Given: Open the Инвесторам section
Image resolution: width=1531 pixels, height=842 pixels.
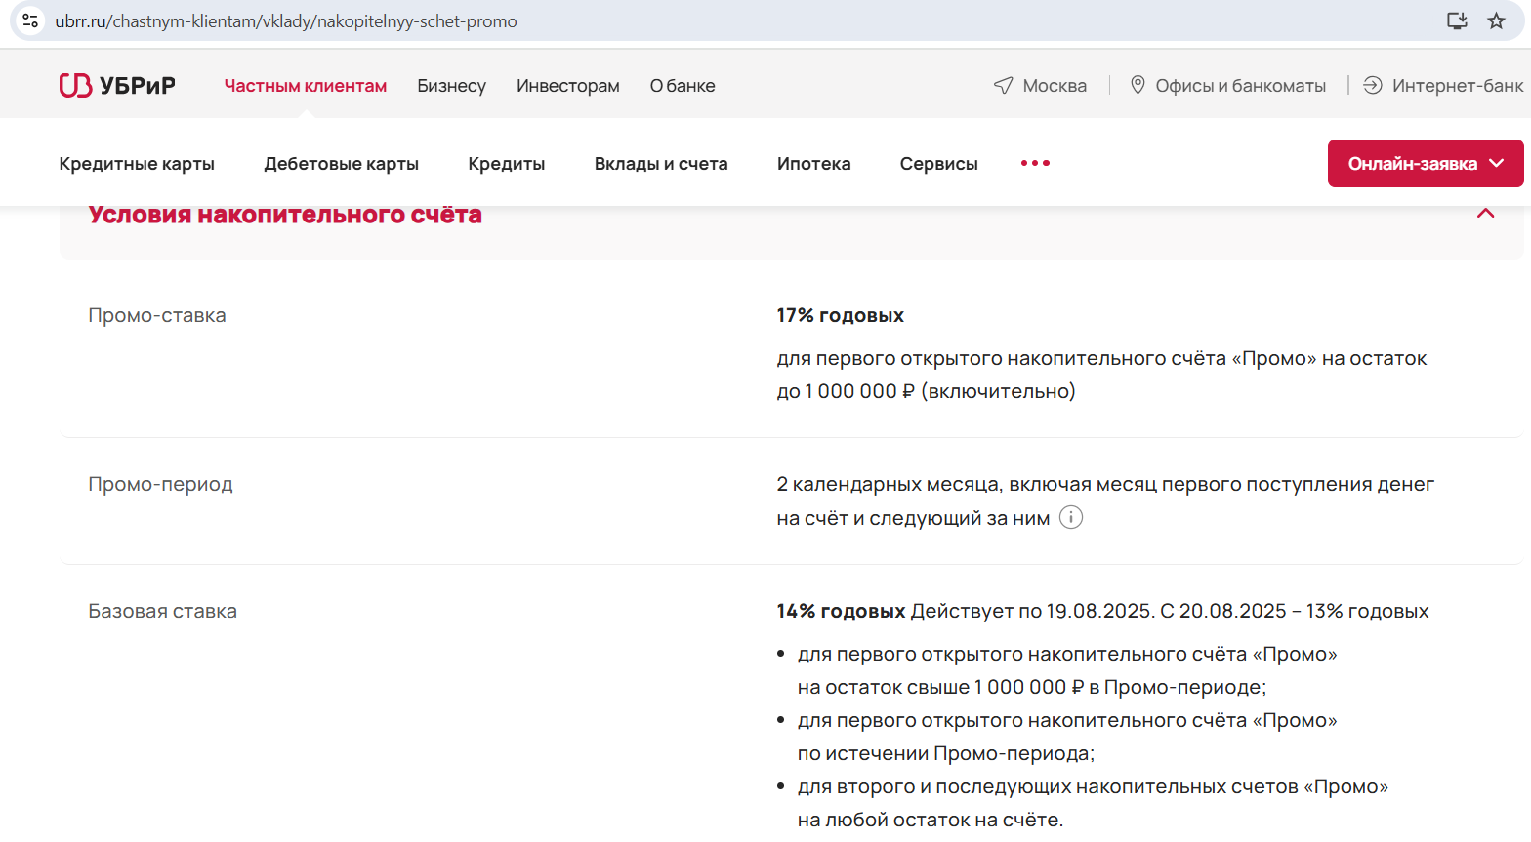Looking at the screenshot, I should (x=568, y=86).
